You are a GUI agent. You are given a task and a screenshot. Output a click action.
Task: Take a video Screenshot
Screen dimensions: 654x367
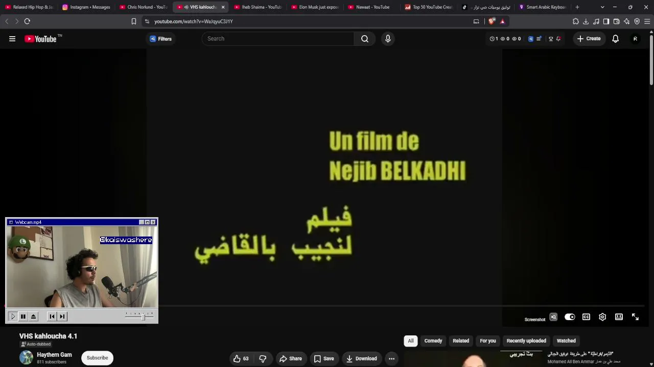535,320
